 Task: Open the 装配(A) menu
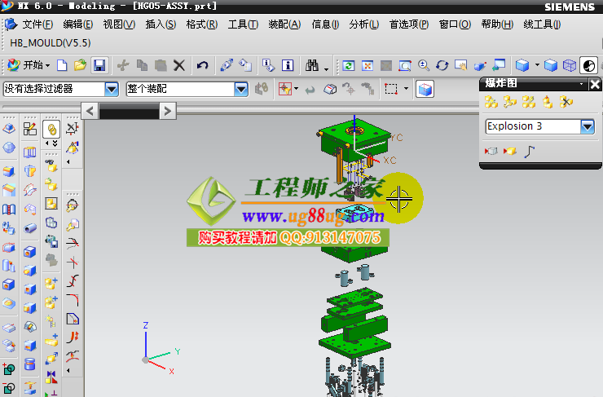[284, 24]
